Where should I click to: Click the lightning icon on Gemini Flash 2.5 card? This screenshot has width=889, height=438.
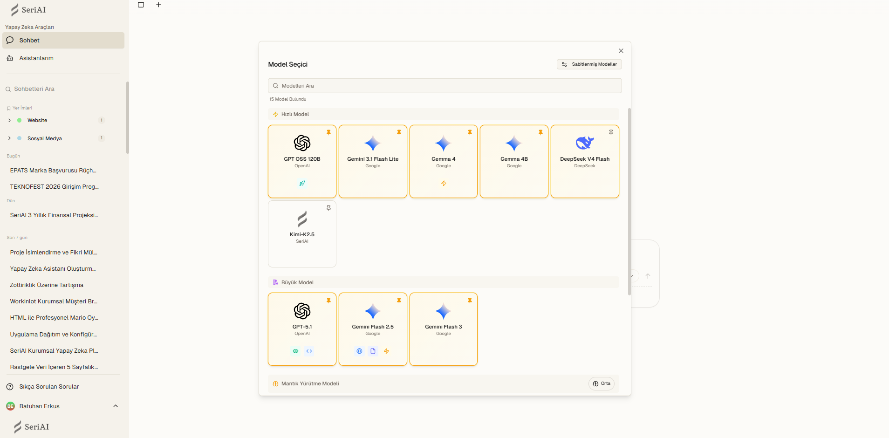tap(386, 351)
